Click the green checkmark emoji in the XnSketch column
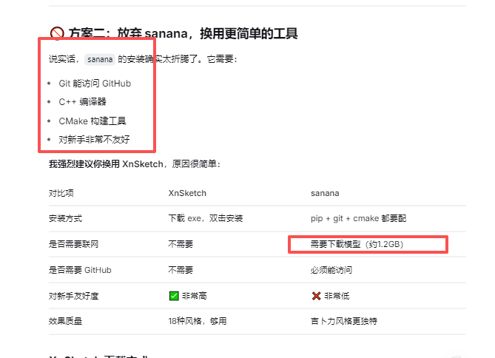 tap(174, 296)
